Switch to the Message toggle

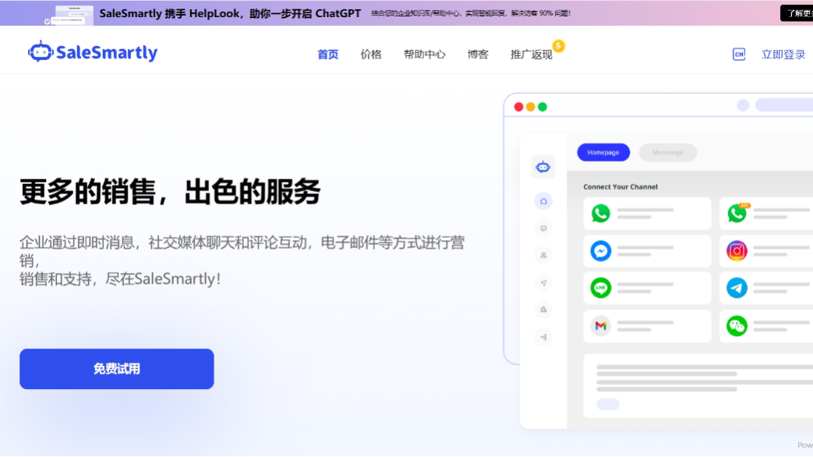point(668,152)
